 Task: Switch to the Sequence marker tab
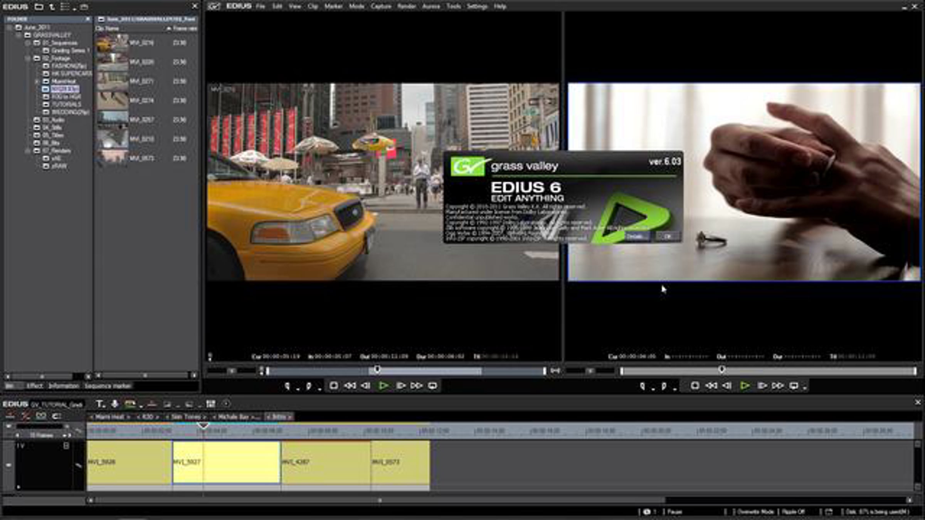click(x=108, y=386)
